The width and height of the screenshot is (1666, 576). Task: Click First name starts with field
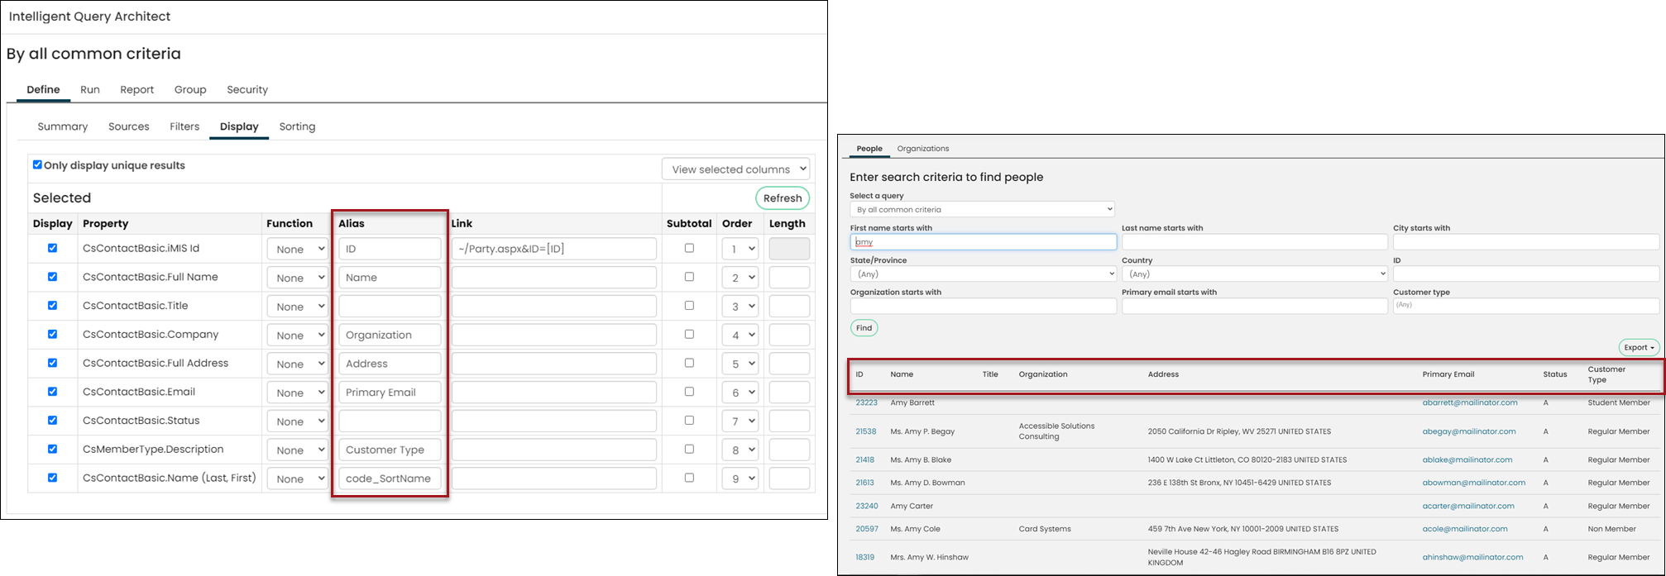pos(984,242)
